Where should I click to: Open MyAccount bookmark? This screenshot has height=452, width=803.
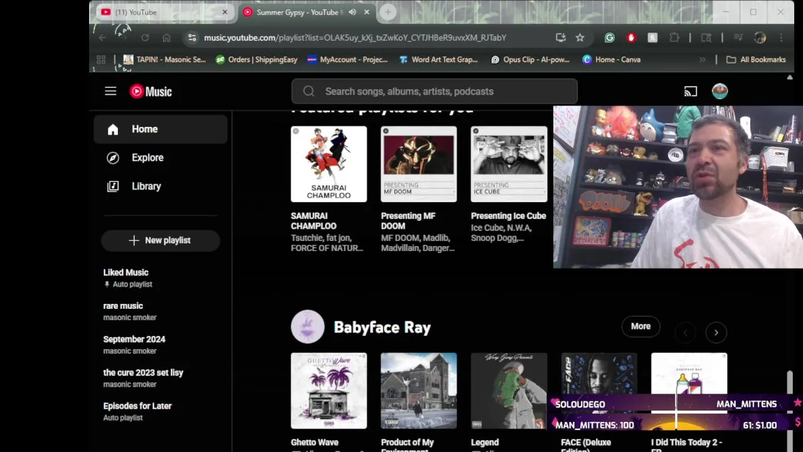point(347,60)
